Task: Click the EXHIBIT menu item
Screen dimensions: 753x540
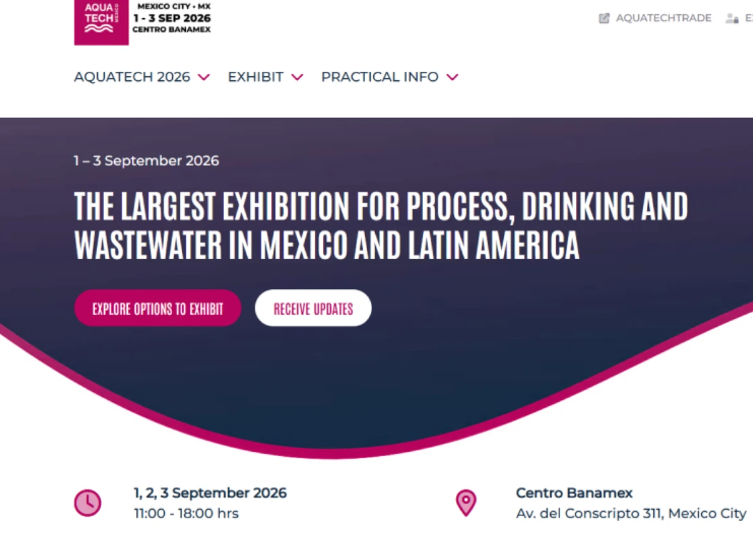Action: tap(255, 77)
